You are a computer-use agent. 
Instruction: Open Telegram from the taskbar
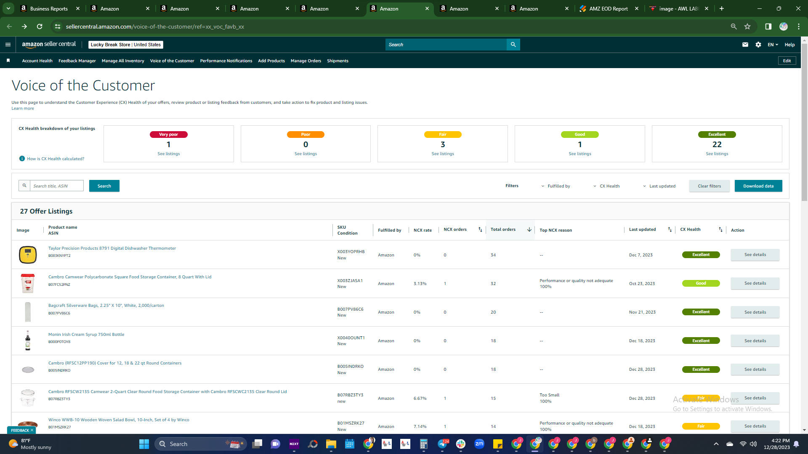click(x=442, y=444)
